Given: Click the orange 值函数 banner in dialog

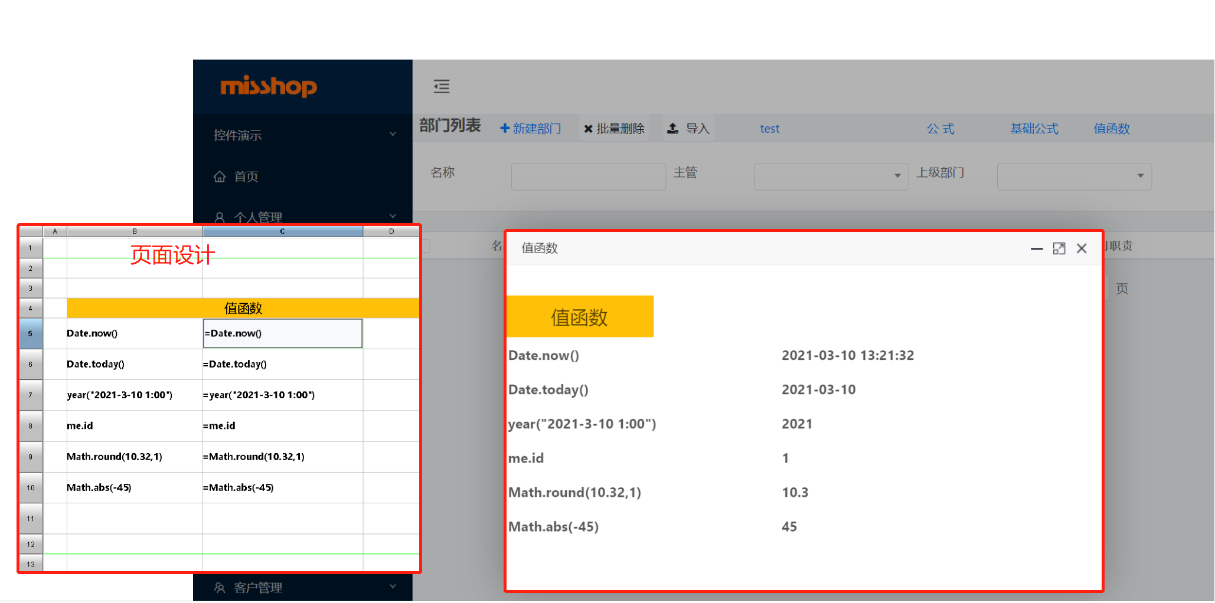Looking at the screenshot, I should [580, 316].
